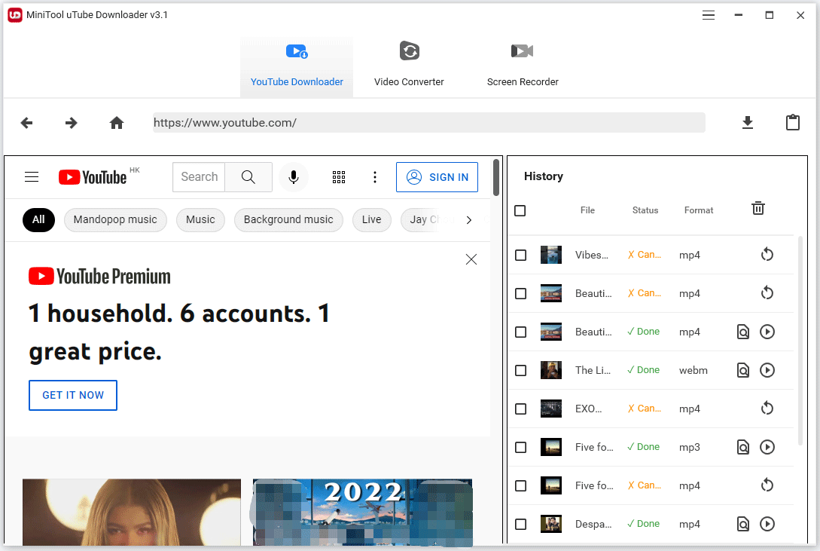The image size is (820, 551).
Task: Open the 2022 video thumbnail
Action: [x=362, y=513]
